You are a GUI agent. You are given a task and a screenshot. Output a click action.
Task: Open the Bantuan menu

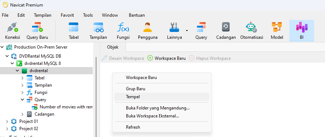137,15
